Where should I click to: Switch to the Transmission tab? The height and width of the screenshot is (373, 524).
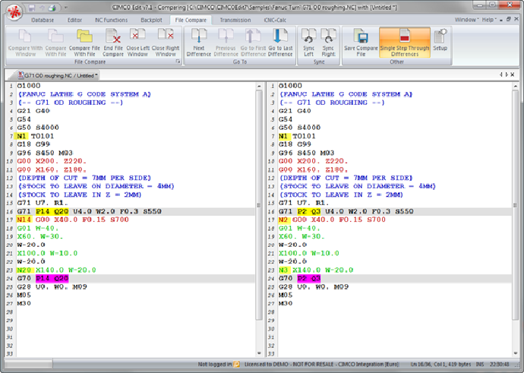[x=235, y=20]
